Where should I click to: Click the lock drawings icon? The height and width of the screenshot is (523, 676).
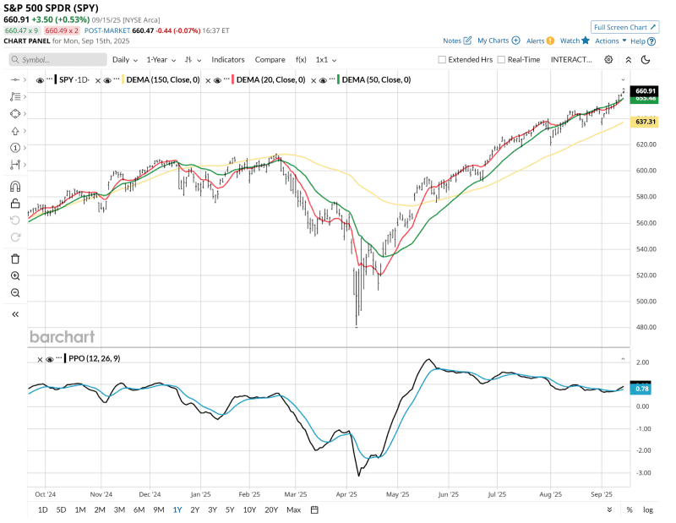click(x=15, y=204)
